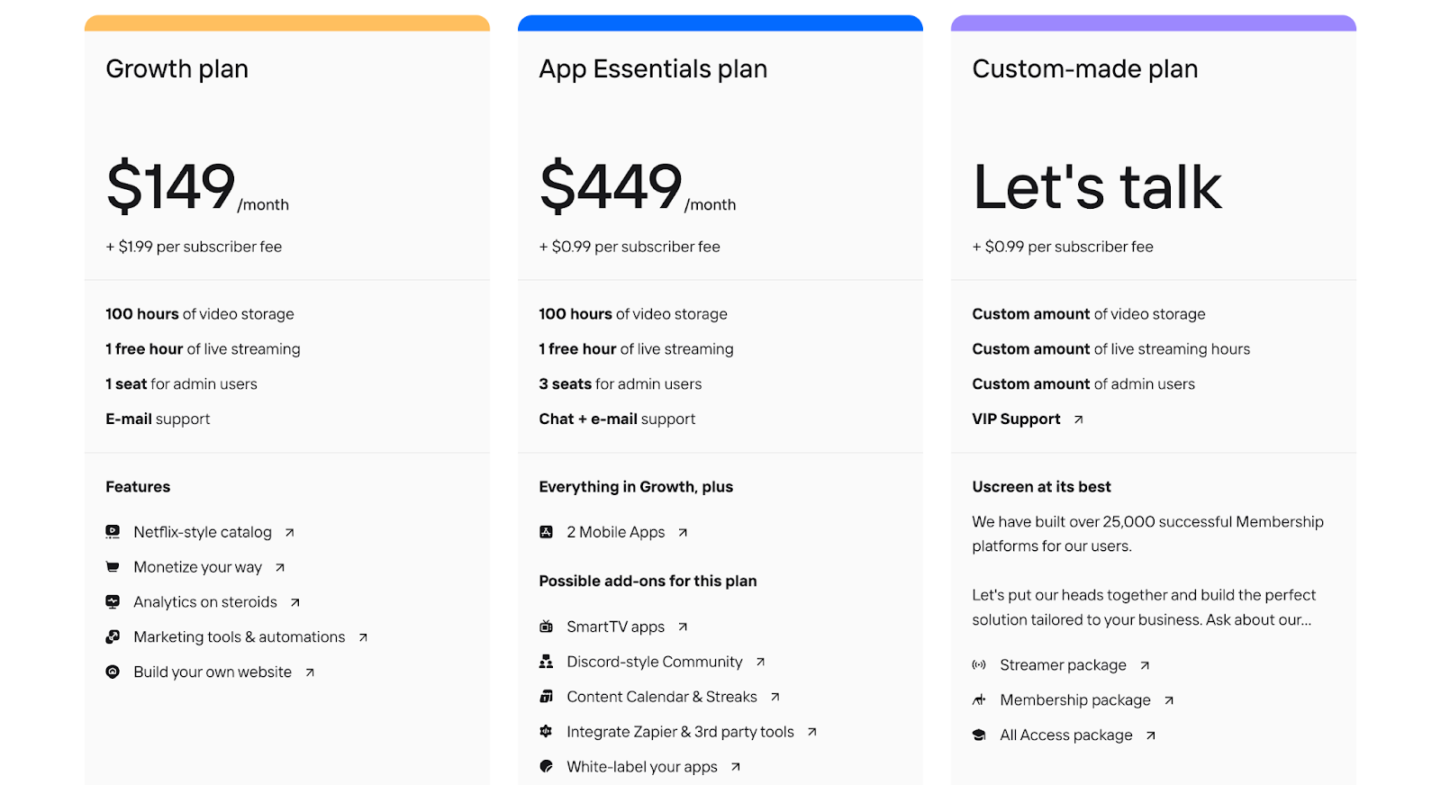
Task: Click the All Access package graduation icon
Action: tap(979, 735)
